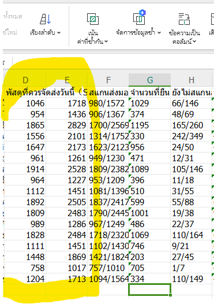This screenshot has height=304, width=214.
Task: Select column header G
Action: tap(150, 80)
